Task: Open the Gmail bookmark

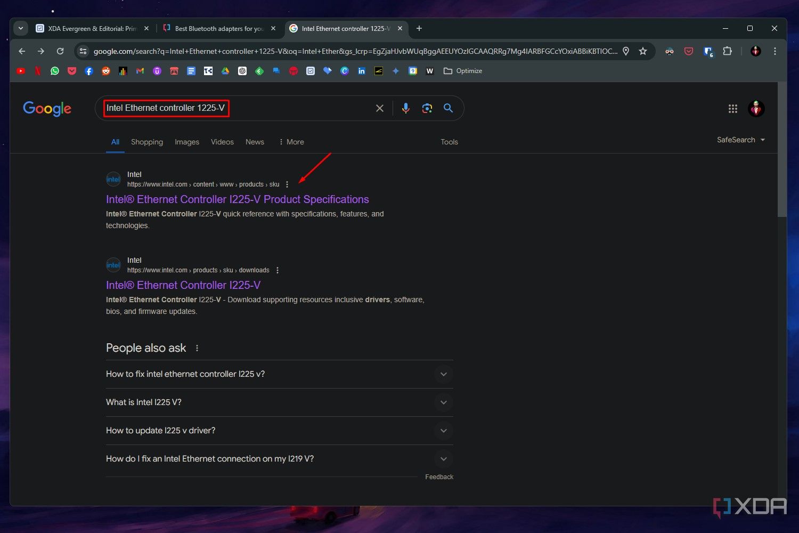Action: [x=140, y=71]
